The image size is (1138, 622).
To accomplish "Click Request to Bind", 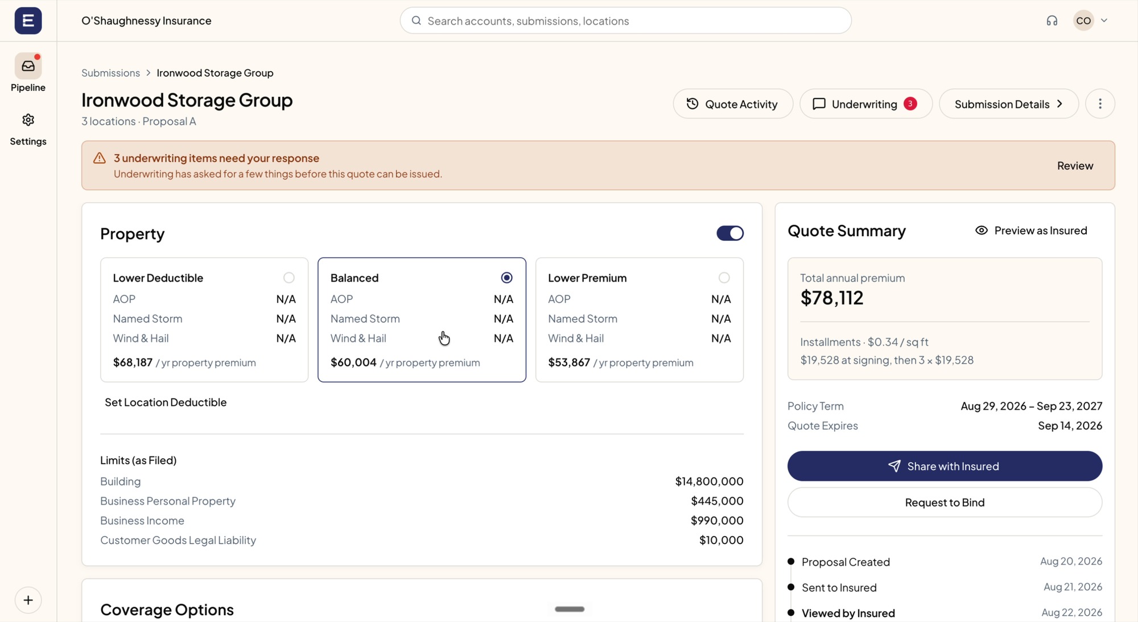I will pyautogui.click(x=944, y=502).
